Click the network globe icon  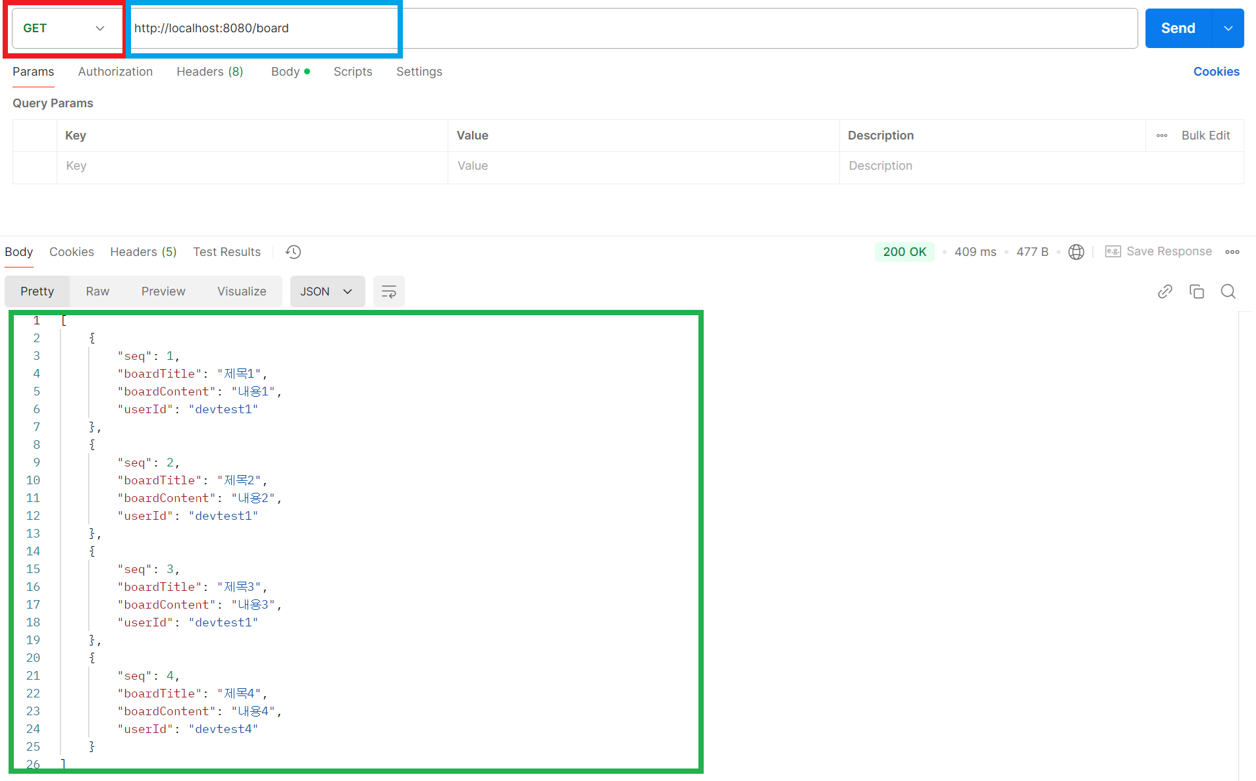1076,252
